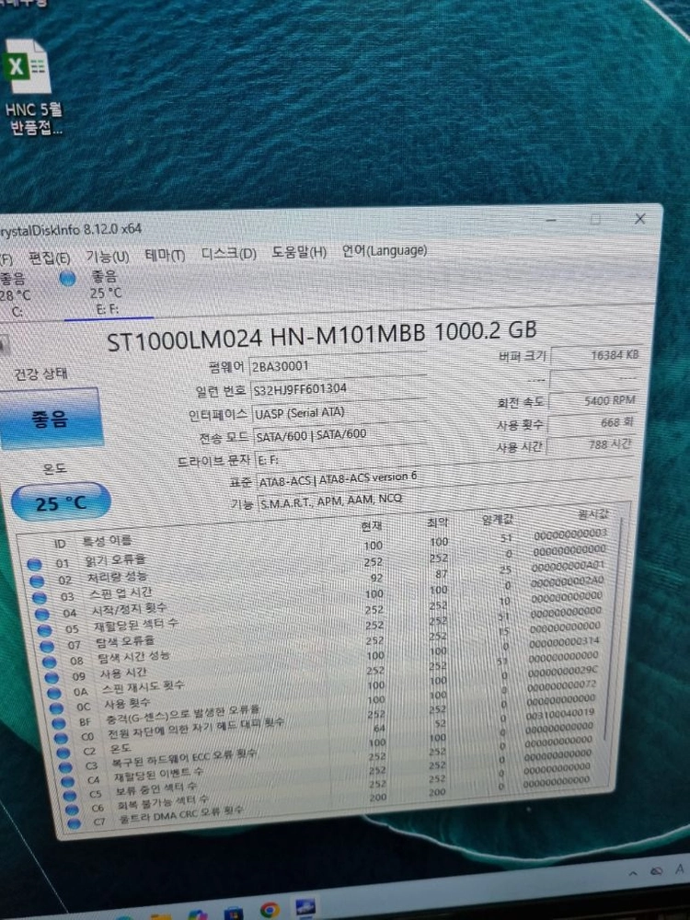Click the serial number field S32HJ9FF601304
This screenshot has height=920, width=690.
(x=338, y=388)
